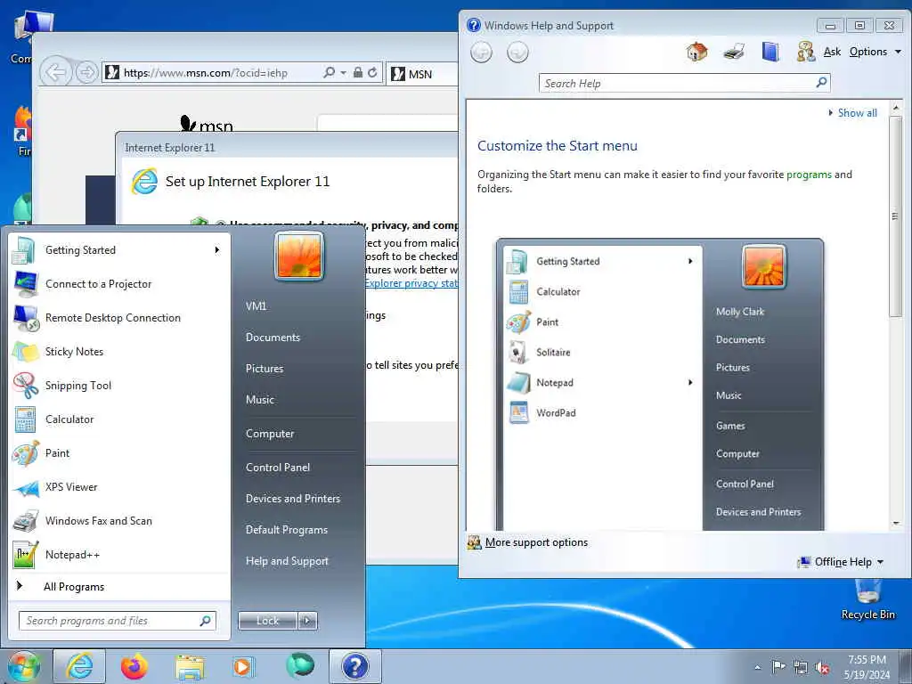Viewport: 912px width, 684px height.
Task: Select the MSN tab in Internet Explorer
Action: [421, 74]
